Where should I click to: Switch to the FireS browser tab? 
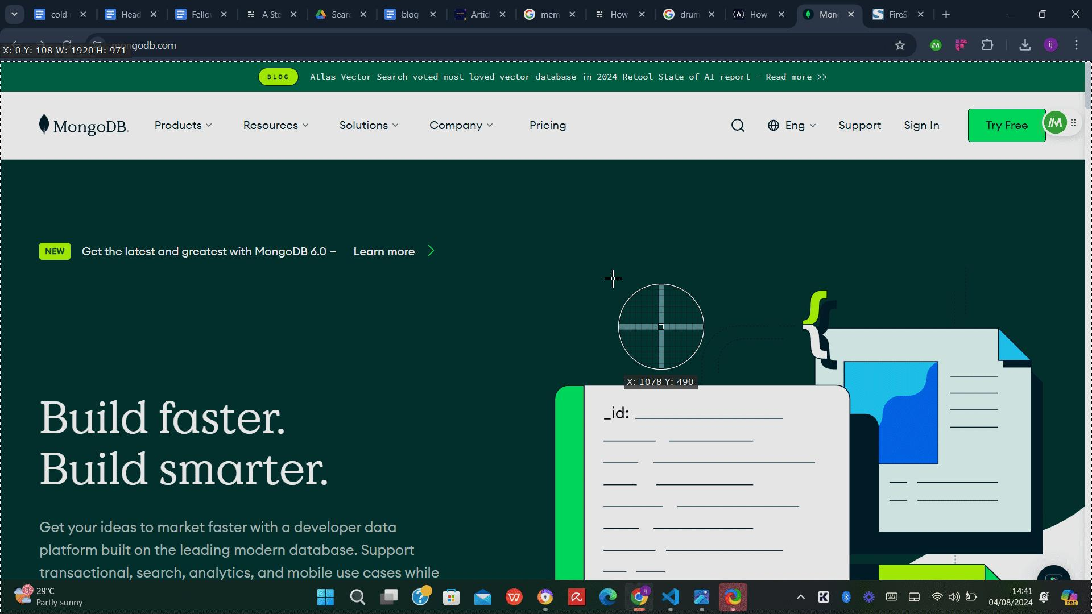[897, 15]
